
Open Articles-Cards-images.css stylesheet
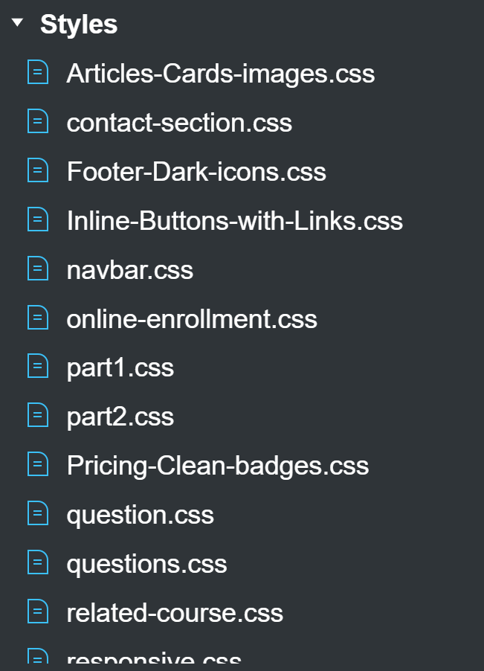point(221,74)
